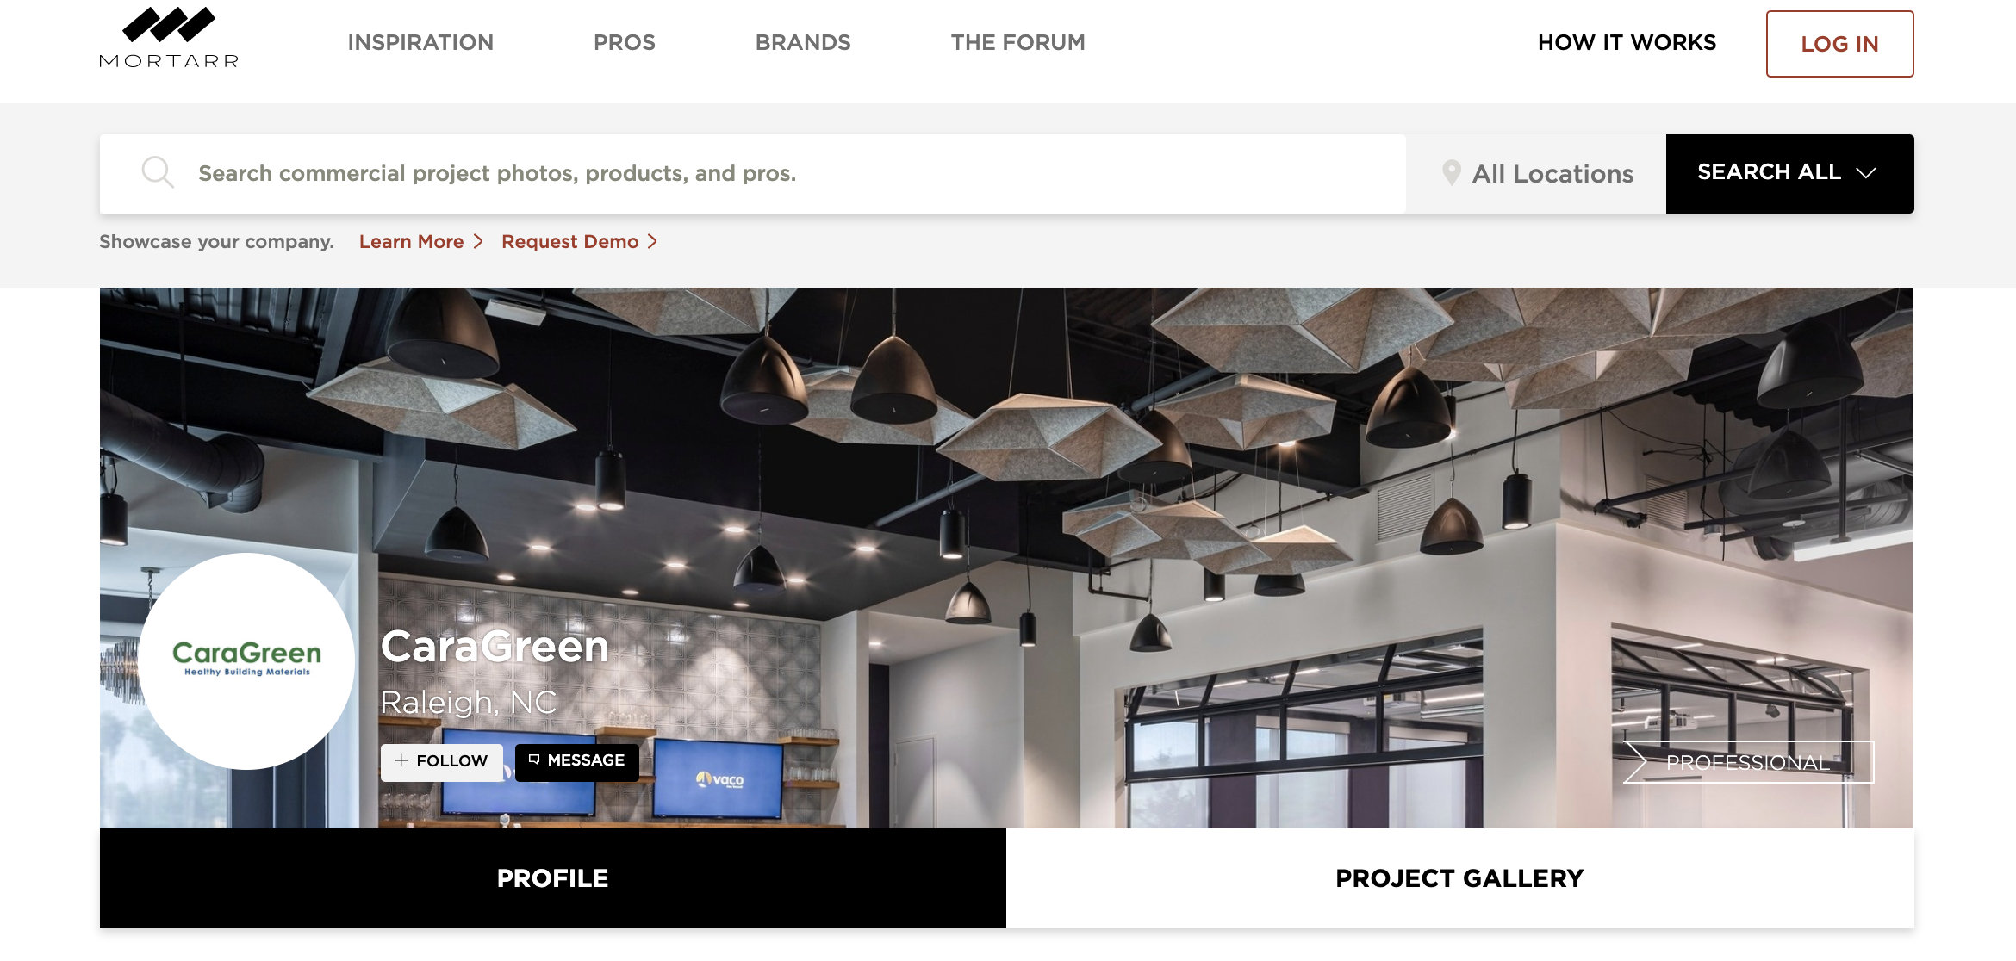Click the CaraGreen circular logo

[246, 660]
